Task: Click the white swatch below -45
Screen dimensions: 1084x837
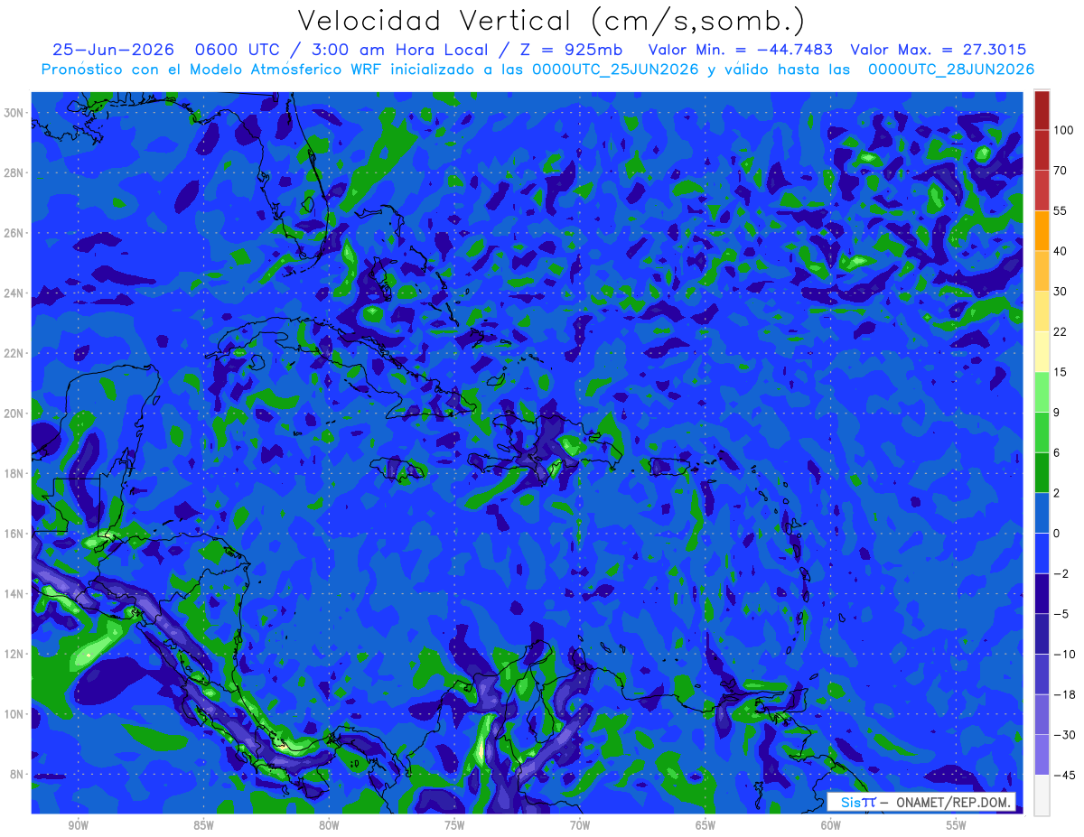Action: point(1042,795)
